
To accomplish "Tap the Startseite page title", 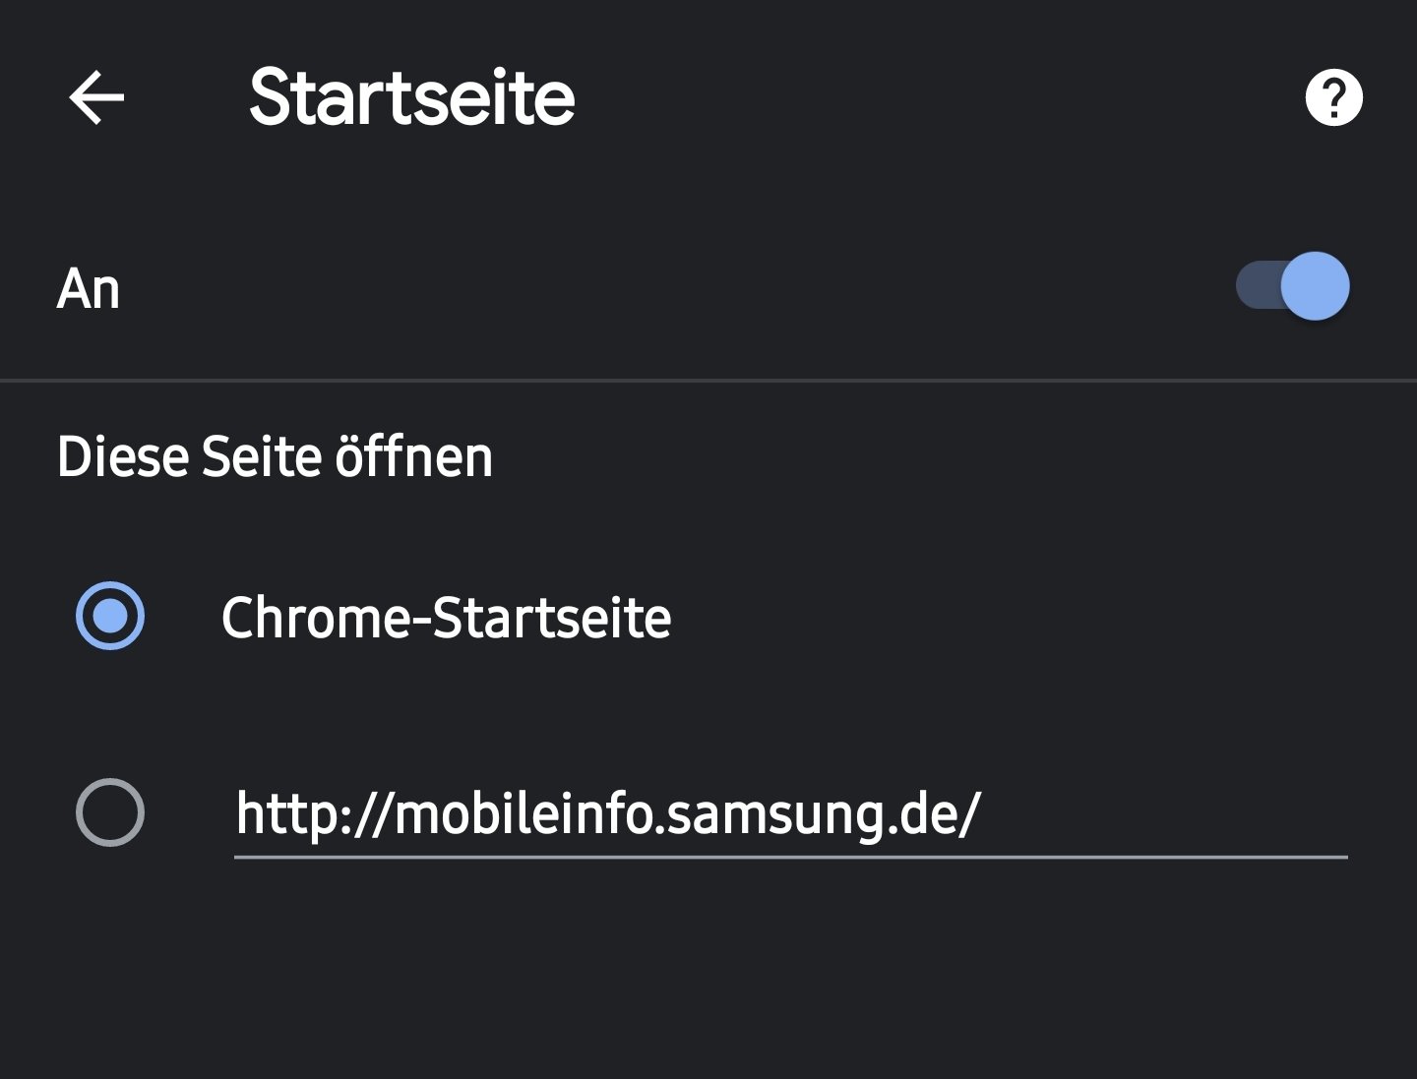I will (x=412, y=97).
